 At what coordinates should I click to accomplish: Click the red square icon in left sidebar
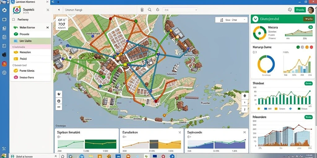click(x=4, y=64)
